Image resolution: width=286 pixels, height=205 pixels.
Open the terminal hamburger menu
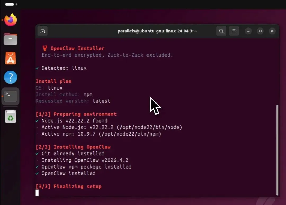point(234,31)
